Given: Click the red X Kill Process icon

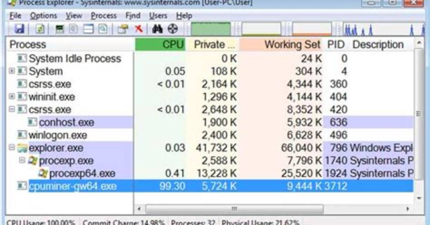Looking at the screenshot, I should 139,28.
